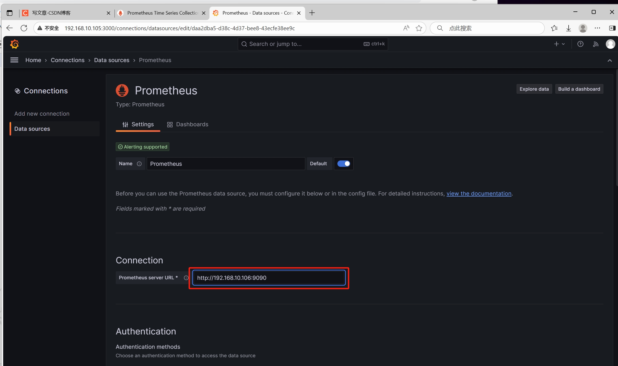
Task: Click the server URL info icon
Action: (x=186, y=278)
